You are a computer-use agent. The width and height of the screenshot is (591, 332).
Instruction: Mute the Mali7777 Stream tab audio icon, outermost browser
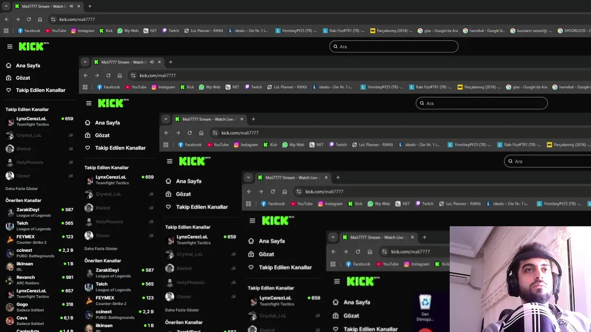pyautogui.click(x=71, y=6)
